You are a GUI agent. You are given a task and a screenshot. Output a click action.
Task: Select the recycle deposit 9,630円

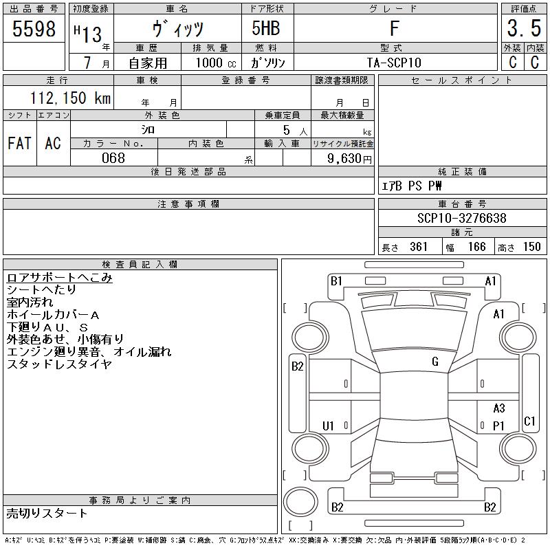coord(349,159)
